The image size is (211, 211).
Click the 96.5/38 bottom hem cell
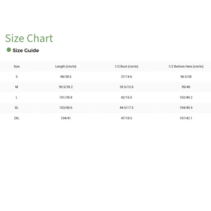coord(186,77)
